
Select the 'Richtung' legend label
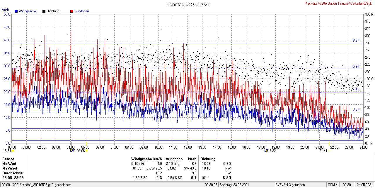[x=53, y=11]
